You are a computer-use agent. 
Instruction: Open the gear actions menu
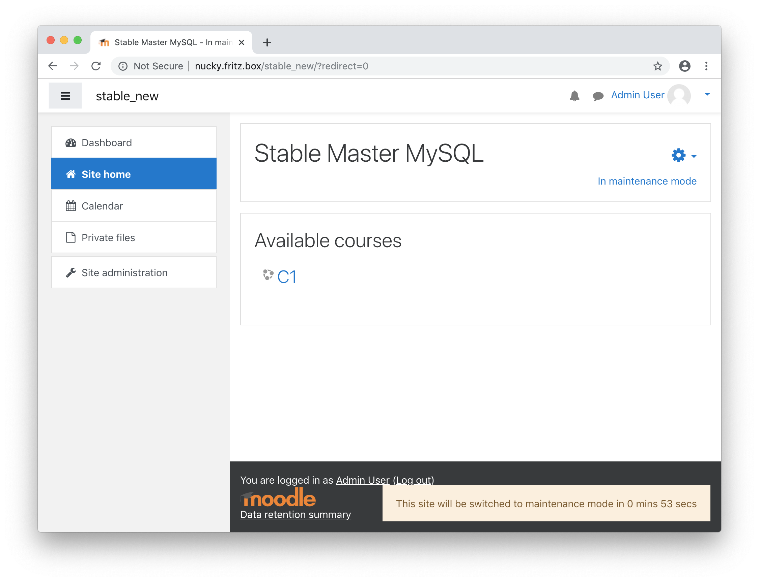click(x=678, y=155)
